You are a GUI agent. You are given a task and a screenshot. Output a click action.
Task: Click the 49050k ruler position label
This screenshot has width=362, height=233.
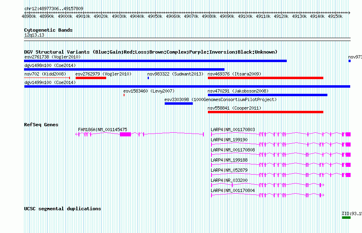[x=155, y=17]
